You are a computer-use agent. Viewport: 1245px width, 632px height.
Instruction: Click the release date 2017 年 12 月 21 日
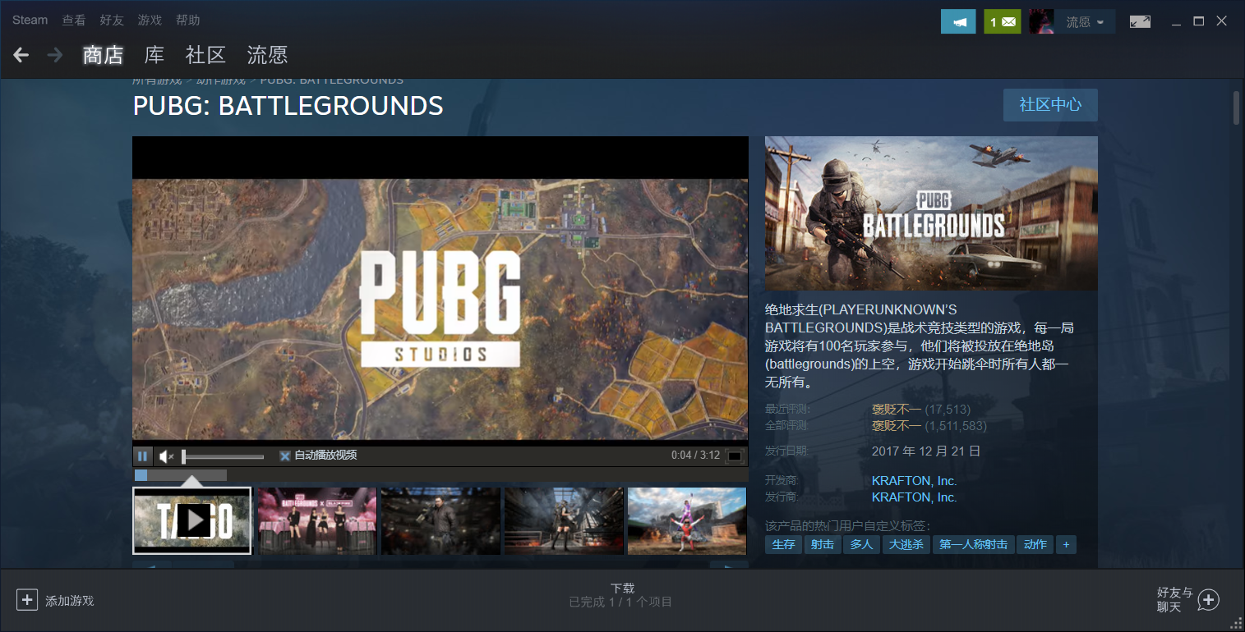[926, 451]
